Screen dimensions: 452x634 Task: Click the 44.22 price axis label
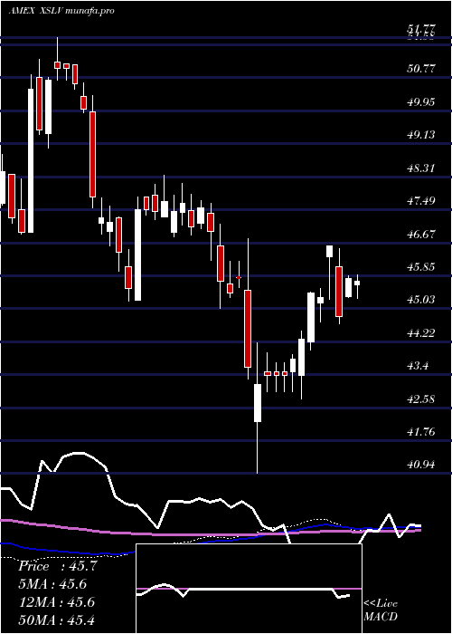coord(421,332)
